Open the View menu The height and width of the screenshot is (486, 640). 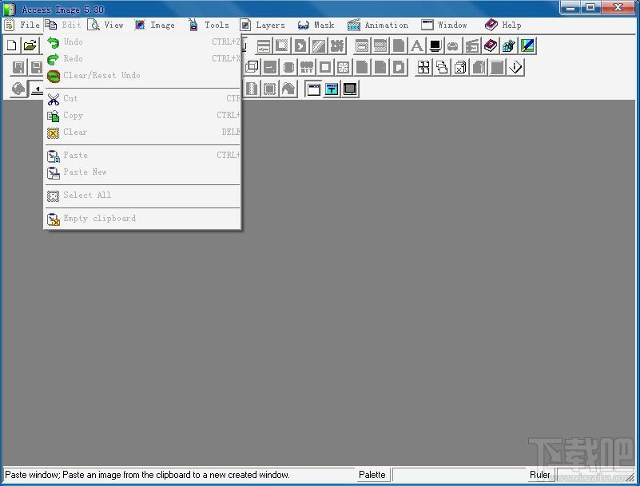tap(105, 25)
